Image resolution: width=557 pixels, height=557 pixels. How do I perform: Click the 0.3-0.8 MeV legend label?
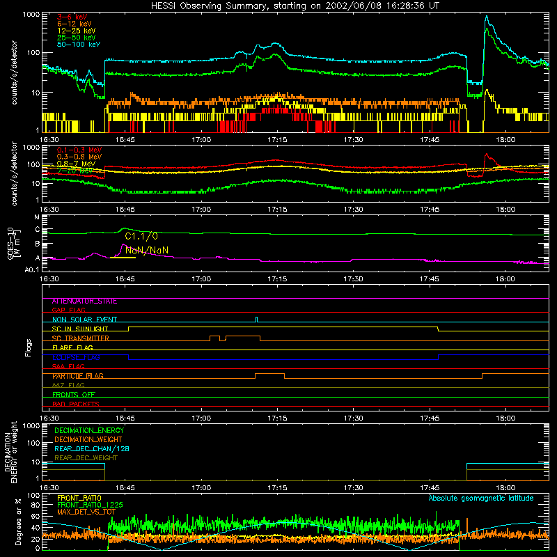pyautogui.click(x=79, y=157)
